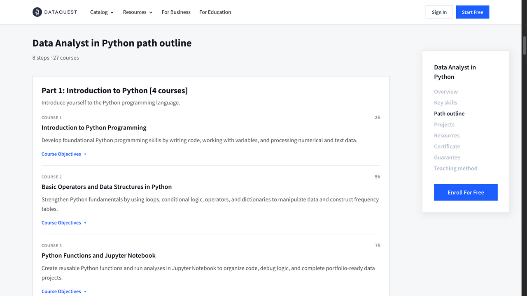The image size is (527, 296).
Task: Go to For Education page
Action: (x=215, y=12)
